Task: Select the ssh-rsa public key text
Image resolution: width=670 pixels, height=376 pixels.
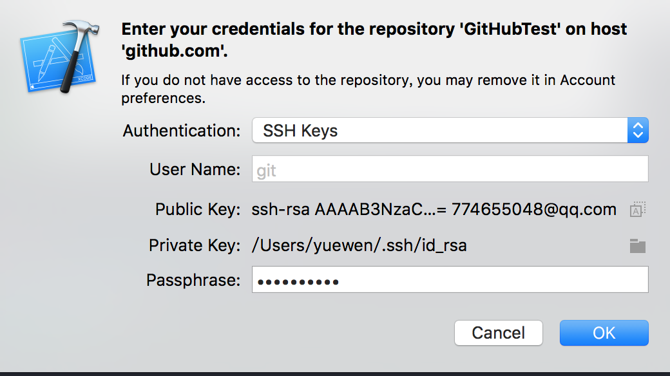Action: (434, 209)
